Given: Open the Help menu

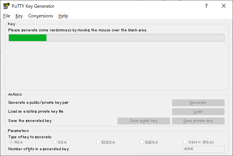Looking at the screenshot, I should click(x=63, y=16).
